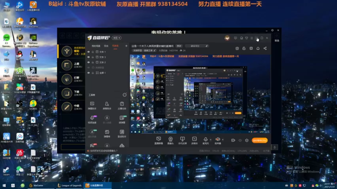Switch to the second scene tab

pyautogui.click(x=106, y=46)
